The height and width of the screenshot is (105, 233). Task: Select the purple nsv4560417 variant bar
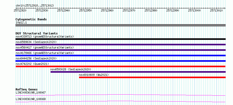pyautogui.click(x=120, y=50)
